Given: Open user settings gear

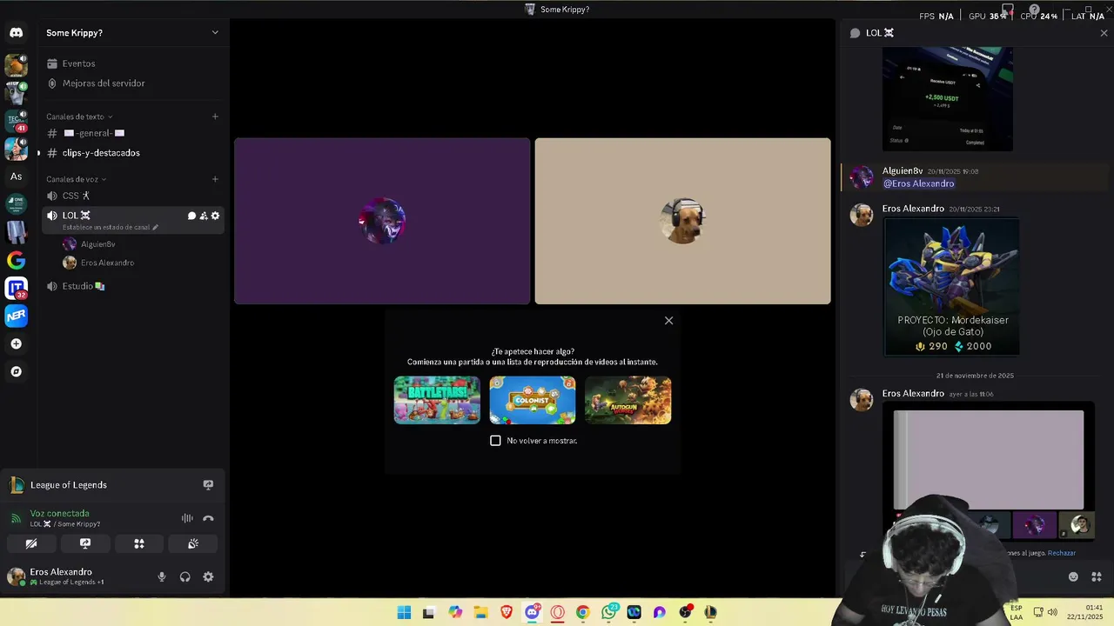Looking at the screenshot, I should click(x=208, y=576).
